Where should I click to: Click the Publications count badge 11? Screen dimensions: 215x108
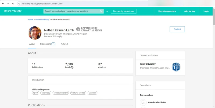coord(53,44)
